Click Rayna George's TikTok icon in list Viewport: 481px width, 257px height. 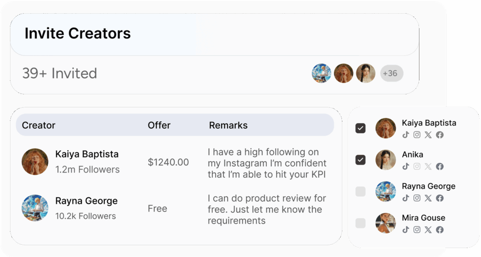pyautogui.click(x=405, y=198)
